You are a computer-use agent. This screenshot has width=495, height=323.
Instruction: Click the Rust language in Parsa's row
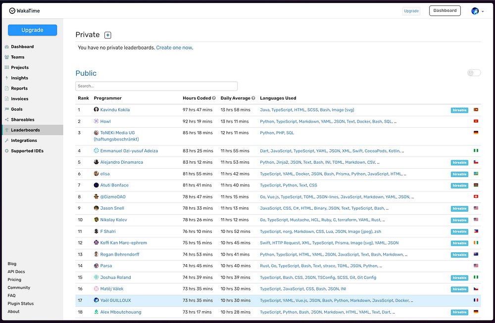[264, 266]
